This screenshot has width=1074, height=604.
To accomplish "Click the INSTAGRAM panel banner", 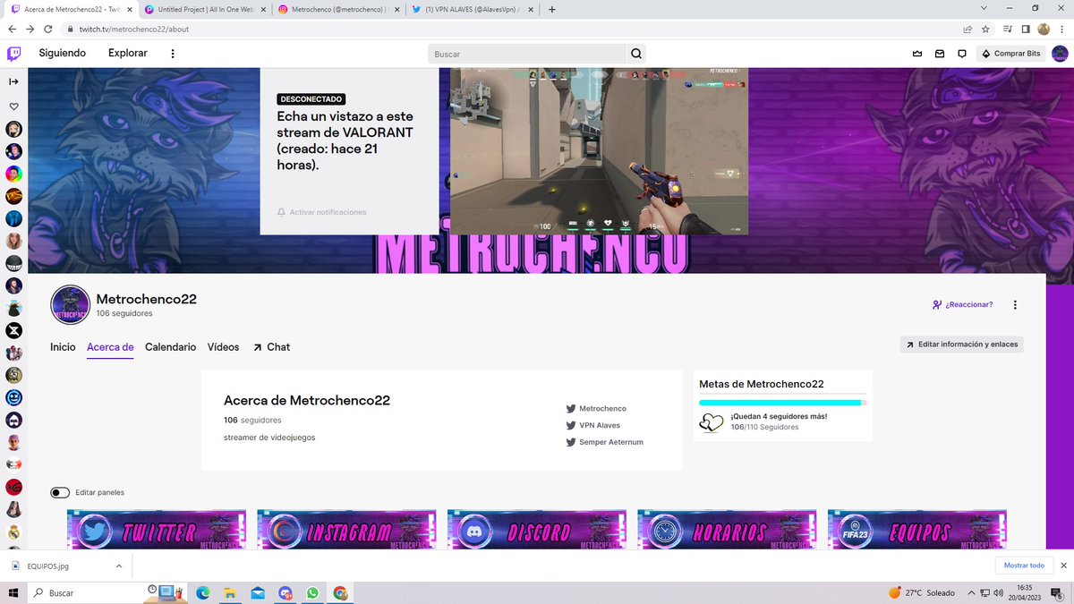I will (346, 530).
